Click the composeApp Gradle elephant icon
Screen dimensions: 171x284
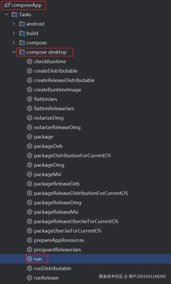click(x=7, y=5)
